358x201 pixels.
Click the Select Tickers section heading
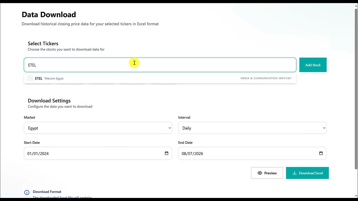(x=43, y=44)
